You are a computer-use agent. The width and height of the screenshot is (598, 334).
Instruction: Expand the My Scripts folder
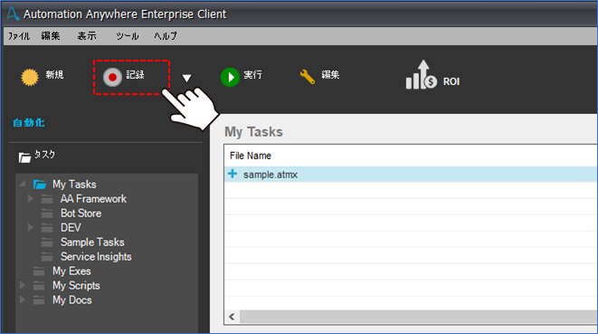[23, 285]
